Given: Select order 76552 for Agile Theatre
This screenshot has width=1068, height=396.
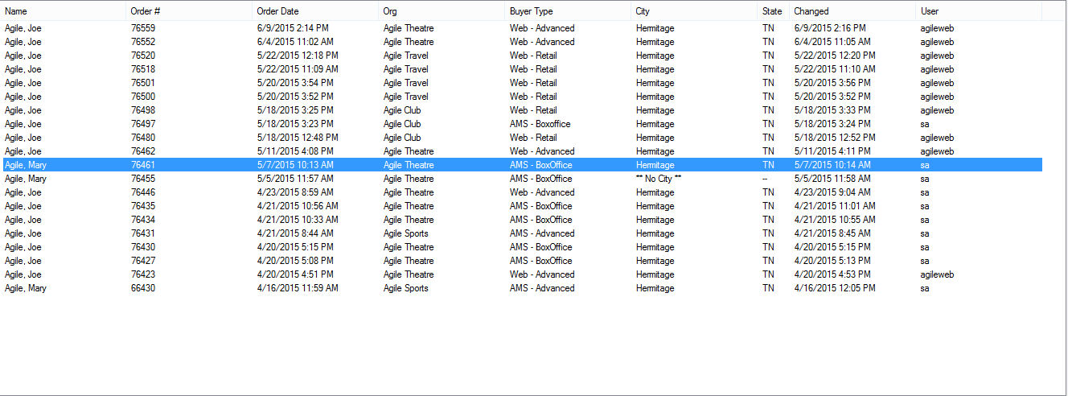Looking at the screenshot, I should [x=521, y=42].
